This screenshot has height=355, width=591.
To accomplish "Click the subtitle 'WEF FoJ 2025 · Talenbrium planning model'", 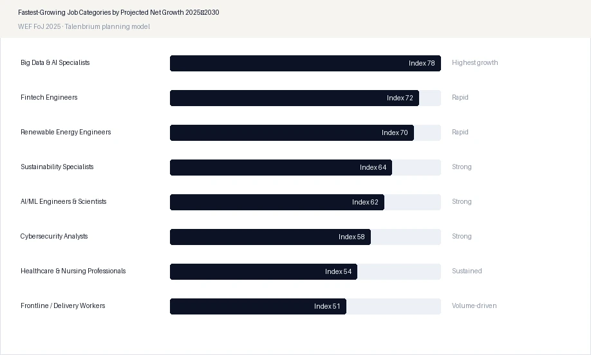I will point(84,27).
